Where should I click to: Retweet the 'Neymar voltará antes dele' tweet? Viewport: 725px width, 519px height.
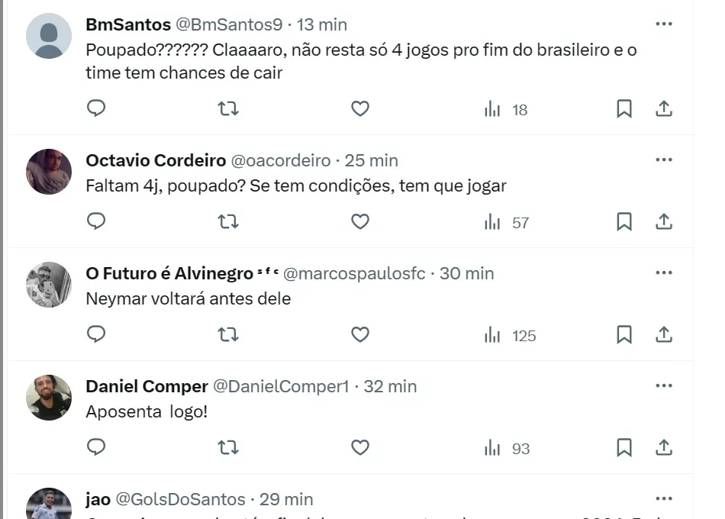[x=228, y=335]
